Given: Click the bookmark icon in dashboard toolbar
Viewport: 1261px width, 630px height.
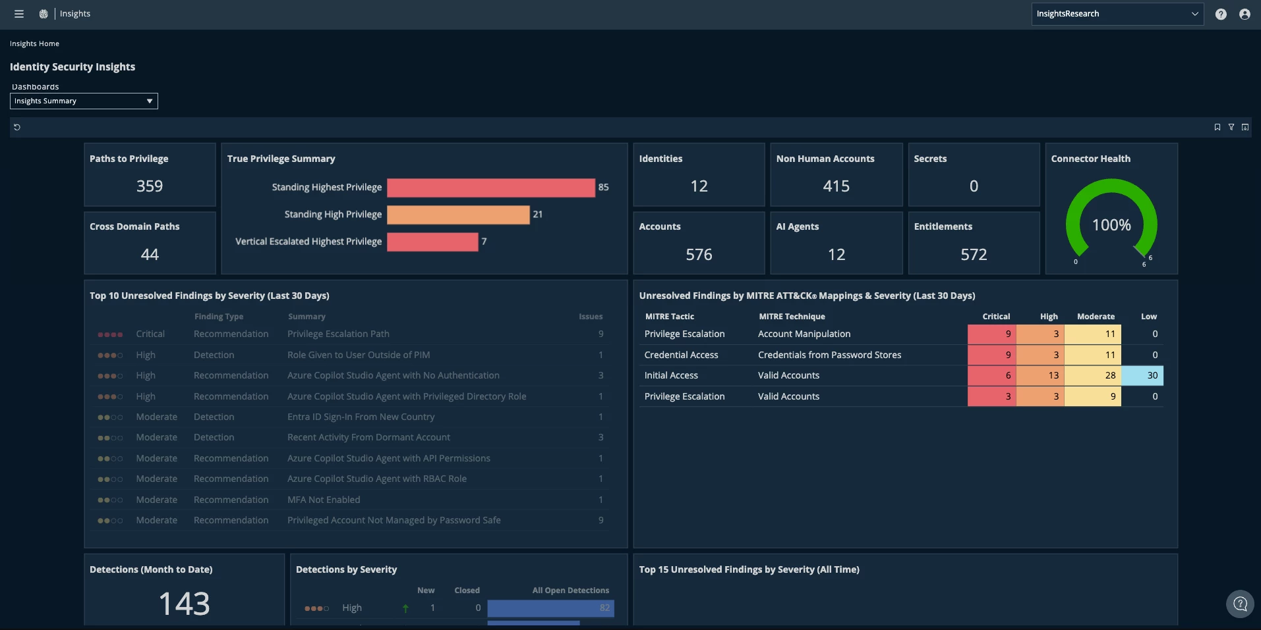Looking at the screenshot, I should point(1217,127).
